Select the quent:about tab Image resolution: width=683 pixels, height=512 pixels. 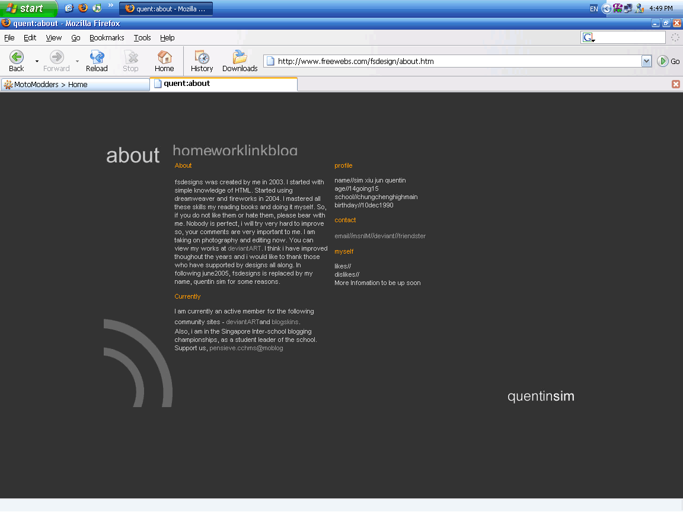click(x=224, y=84)
